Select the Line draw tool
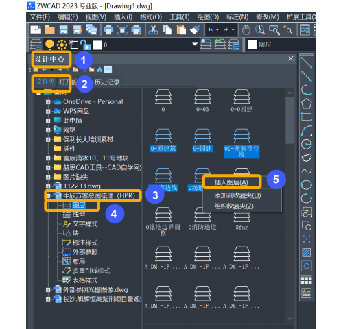This screenshot has height=329, width=343. [x=307, y=62]
